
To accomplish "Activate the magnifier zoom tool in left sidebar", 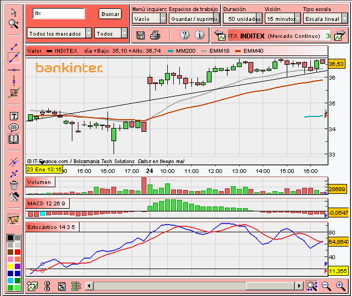I will [x=14, y=24].
